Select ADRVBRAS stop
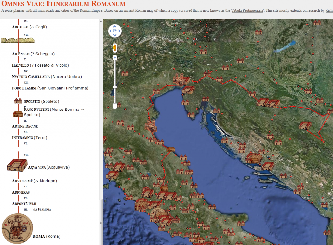The height and width of the screenshot is (245, 333). coord(21,192)
